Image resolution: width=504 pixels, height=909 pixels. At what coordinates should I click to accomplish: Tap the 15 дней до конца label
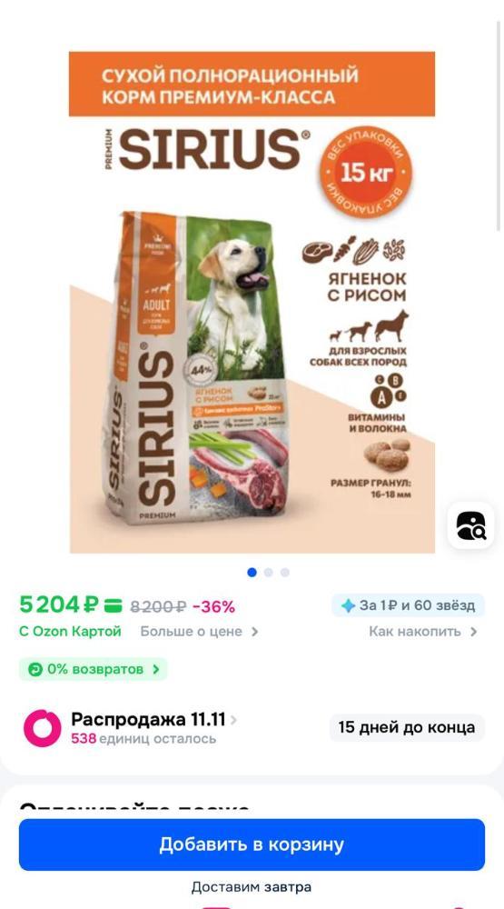click(407, 727)
